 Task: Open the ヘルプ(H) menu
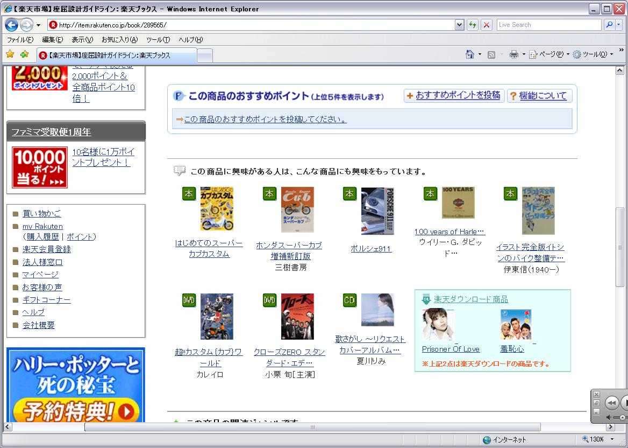(191, 39)
